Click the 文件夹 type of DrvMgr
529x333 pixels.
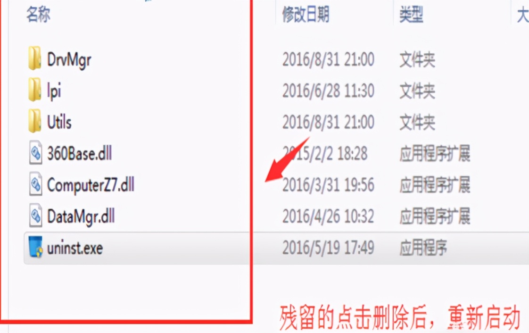(417, 60)
